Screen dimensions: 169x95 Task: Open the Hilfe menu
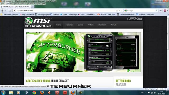click(43, 4)
